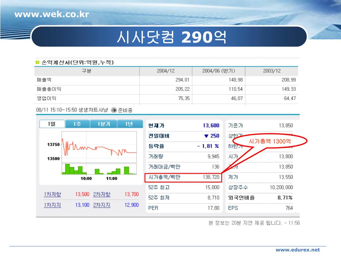Click the 거래량 value 9,945
The image size is (341, 256).
coord(213,157)
